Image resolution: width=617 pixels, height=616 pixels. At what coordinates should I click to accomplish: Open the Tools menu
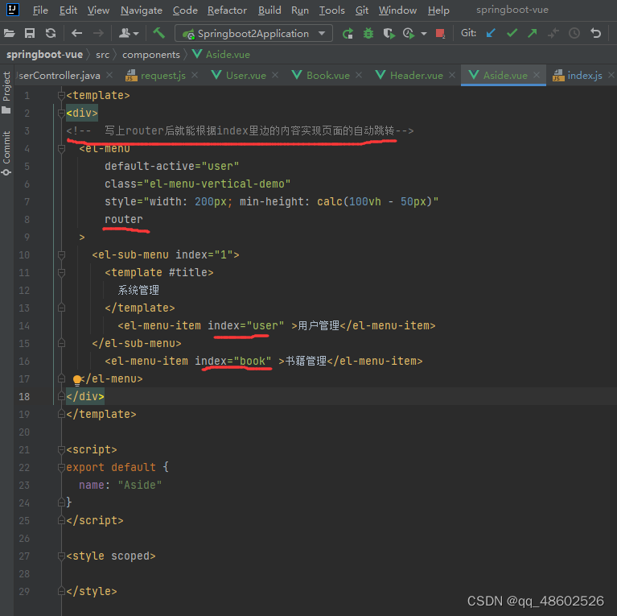(x=331, y=10)
